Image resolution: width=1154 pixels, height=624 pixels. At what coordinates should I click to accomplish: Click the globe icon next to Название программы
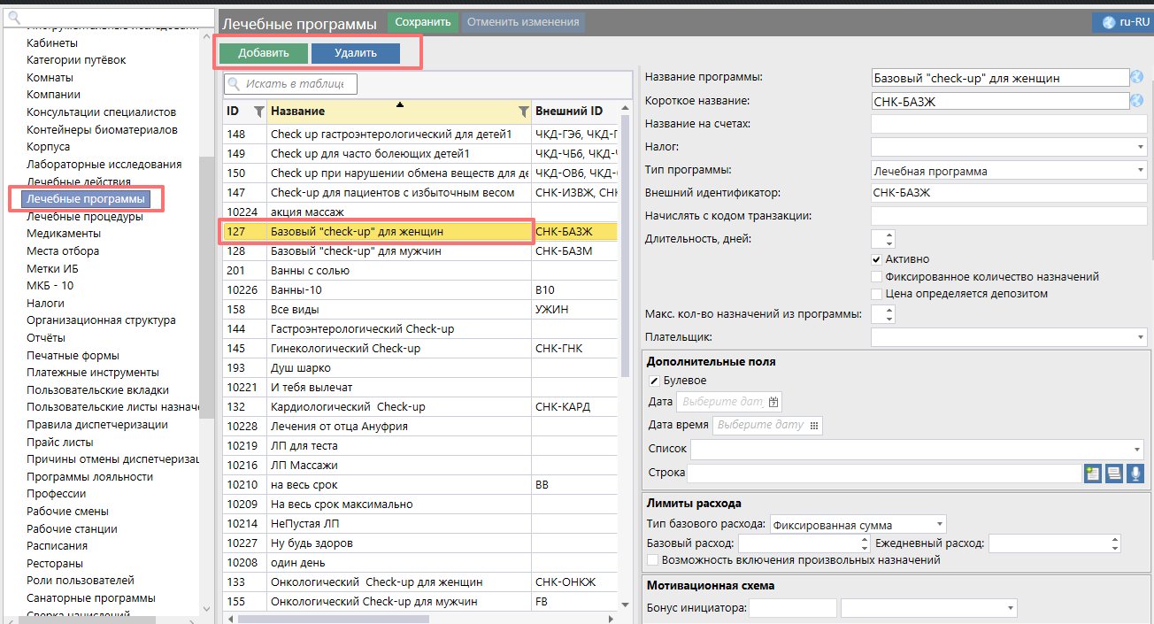click(x=1137, y=77)
